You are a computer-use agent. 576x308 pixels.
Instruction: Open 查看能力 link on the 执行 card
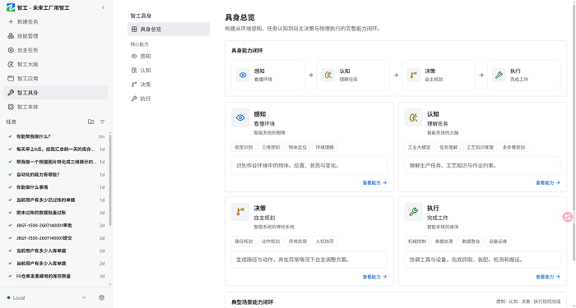pos(548,277)
